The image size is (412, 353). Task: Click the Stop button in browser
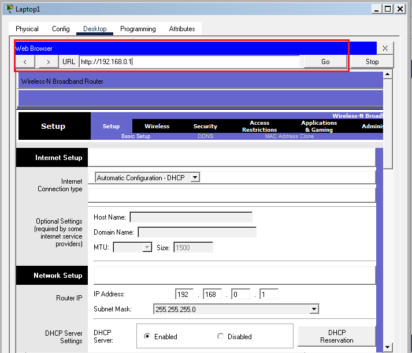372,62
